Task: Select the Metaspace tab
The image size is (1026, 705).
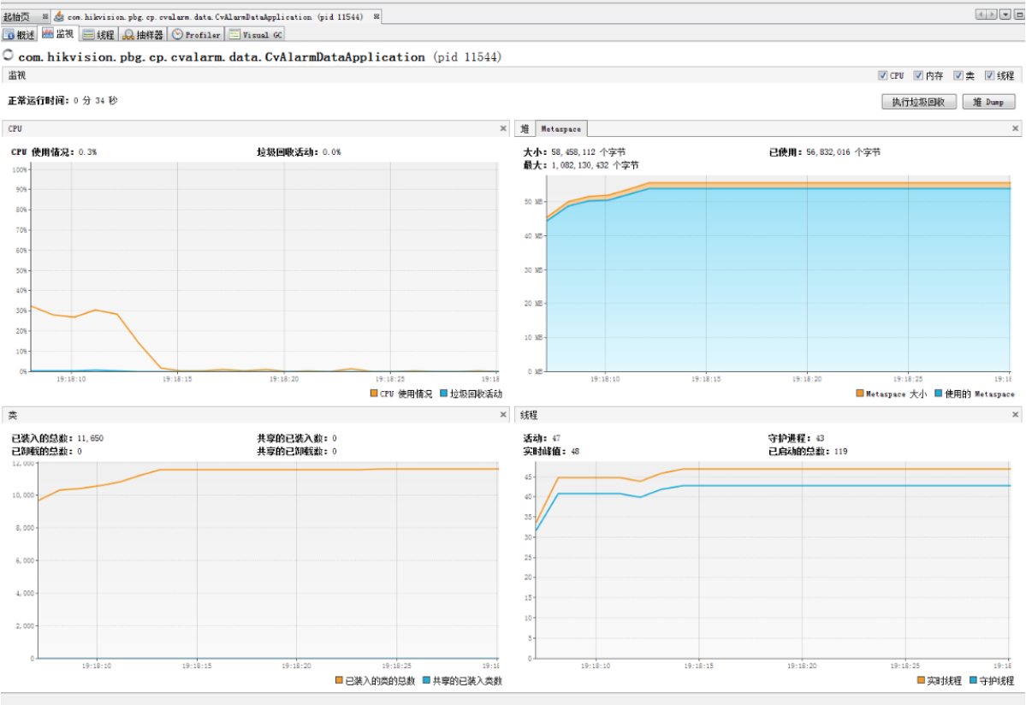Action: click(x=560, y=129)
